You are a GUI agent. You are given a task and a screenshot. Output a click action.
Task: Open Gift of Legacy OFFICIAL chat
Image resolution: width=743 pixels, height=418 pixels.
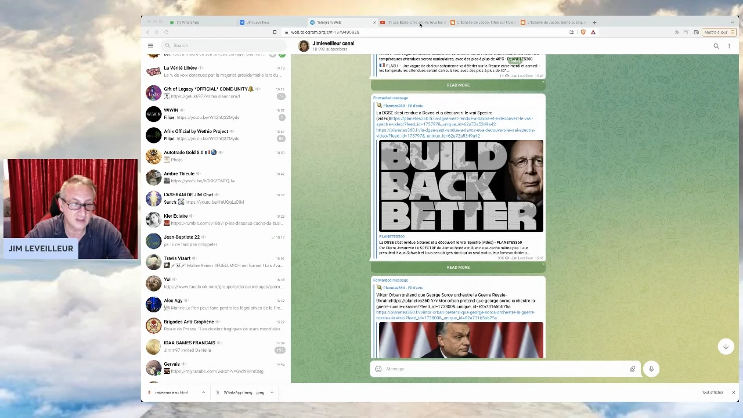click(x=216, y=92)
